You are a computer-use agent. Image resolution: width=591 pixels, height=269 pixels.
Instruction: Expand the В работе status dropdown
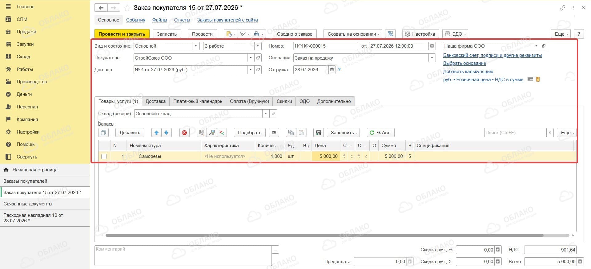[x=258, y=46]
